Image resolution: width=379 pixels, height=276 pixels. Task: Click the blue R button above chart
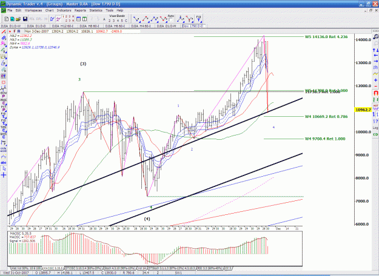[x=19, y=31]
